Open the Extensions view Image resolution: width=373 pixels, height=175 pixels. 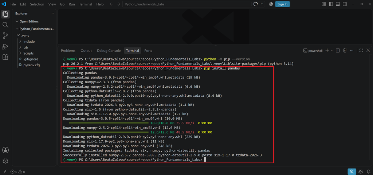[5, 57]
